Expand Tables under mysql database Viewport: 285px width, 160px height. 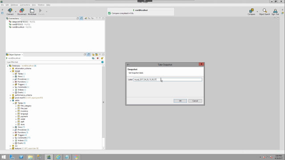[x=13, y=74]
